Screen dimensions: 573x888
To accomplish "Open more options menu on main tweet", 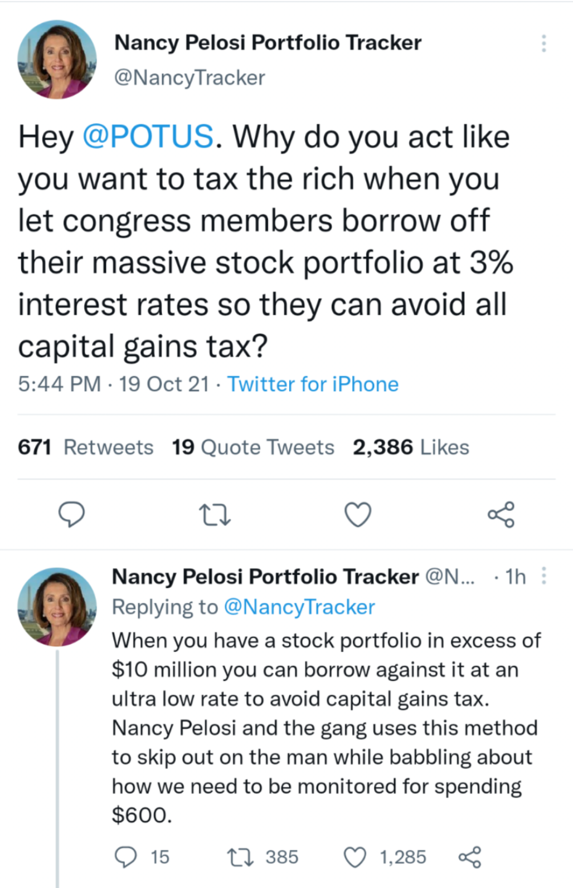I will click(543, 43).
